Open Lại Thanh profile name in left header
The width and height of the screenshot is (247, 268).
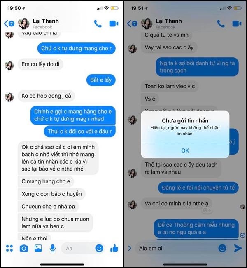pos(46,21)
